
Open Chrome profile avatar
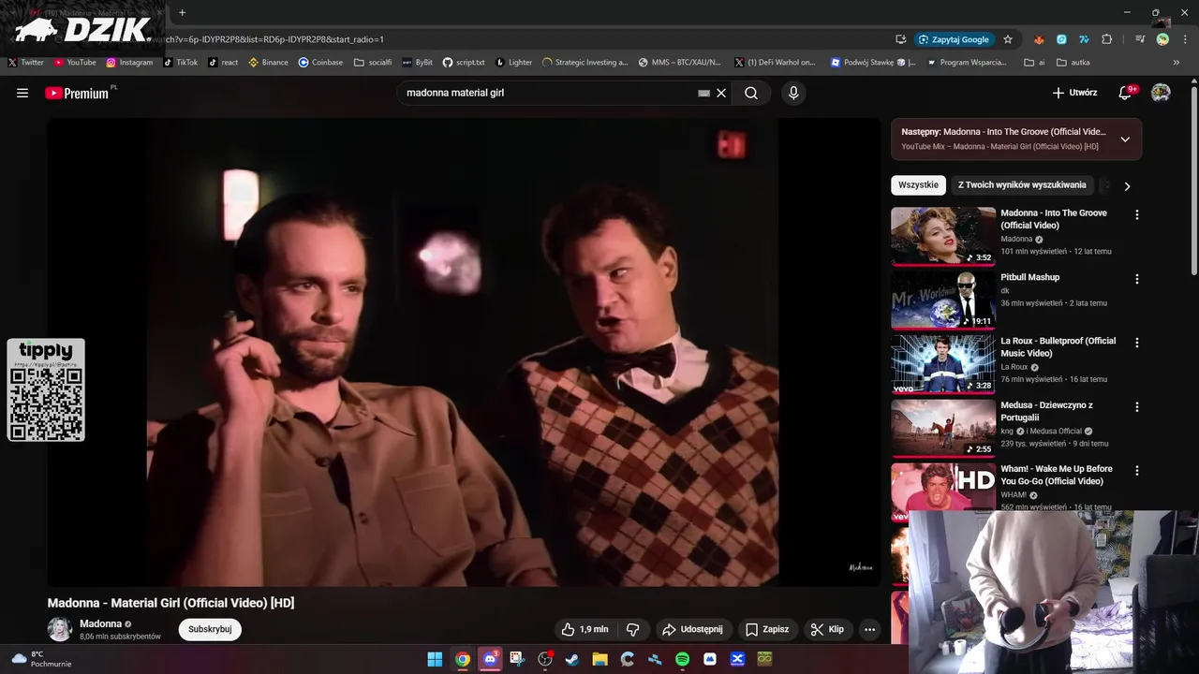(x=1162, y=39)
